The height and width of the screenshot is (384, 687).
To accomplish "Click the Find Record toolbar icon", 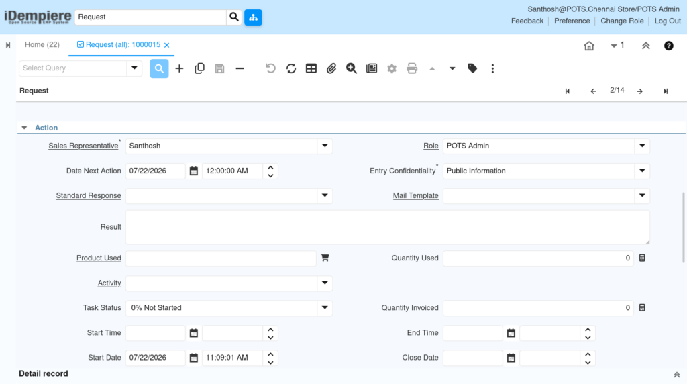I will 159,68.
